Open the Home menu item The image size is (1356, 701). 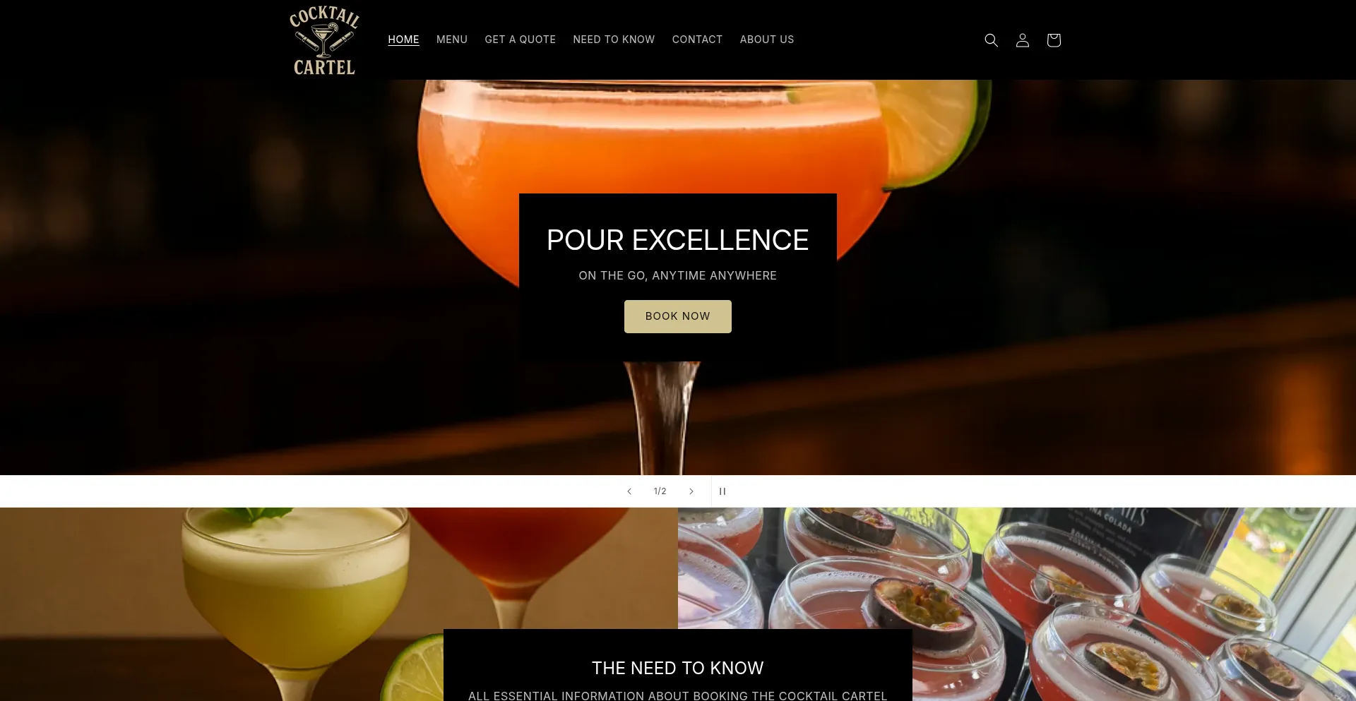pos(403,40)
